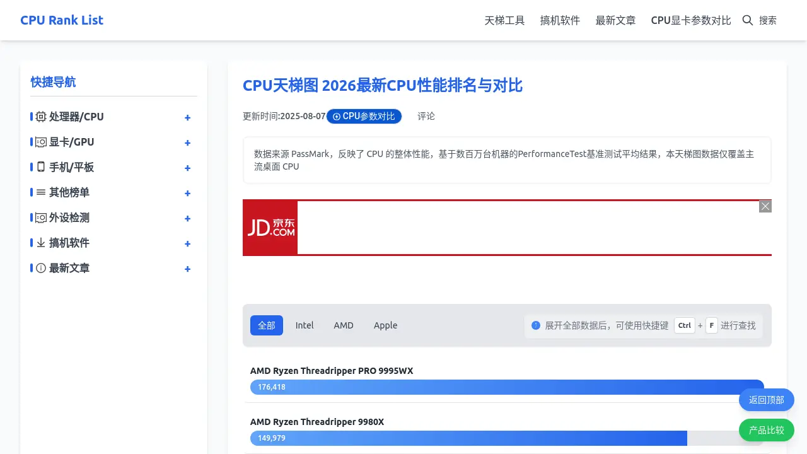Open the 最新文章 top nav item
The width and height of the screenshot is (807, 454).
coord(615,20)
